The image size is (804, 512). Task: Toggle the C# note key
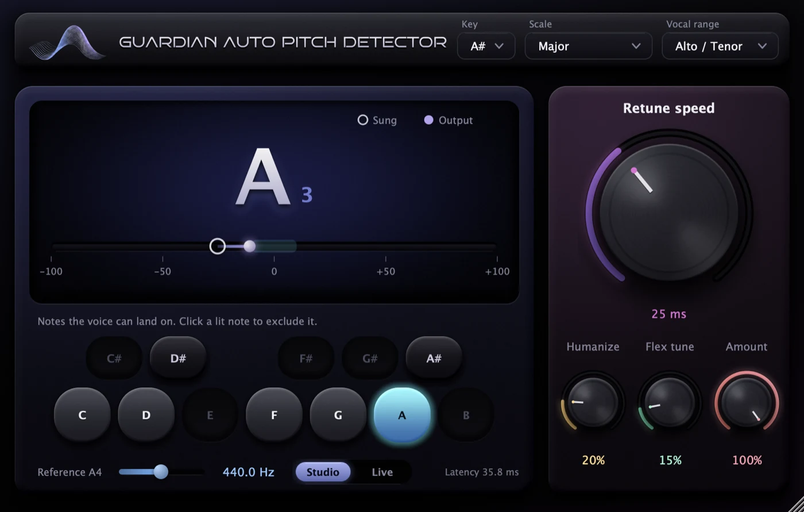114,359
